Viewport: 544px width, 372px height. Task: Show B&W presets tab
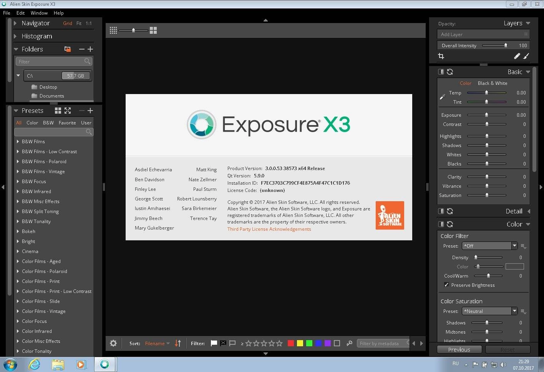tap(48, 123)
